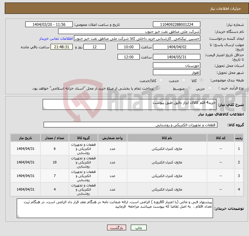Click the date 1404/04/31 in row 4
This screenshot has width=249, height=236.
pyautogui.click(x=25, y=189)
